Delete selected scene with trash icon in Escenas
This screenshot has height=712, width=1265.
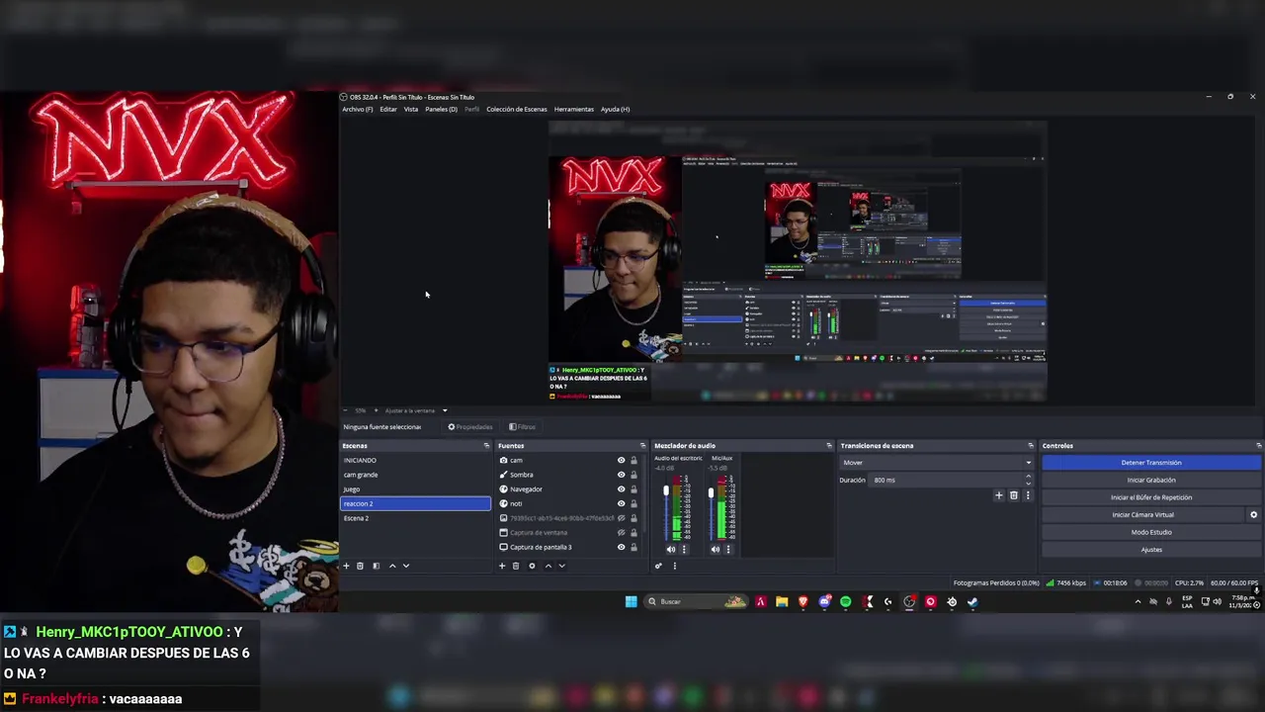pyautogui.click(x=360, y=566)
